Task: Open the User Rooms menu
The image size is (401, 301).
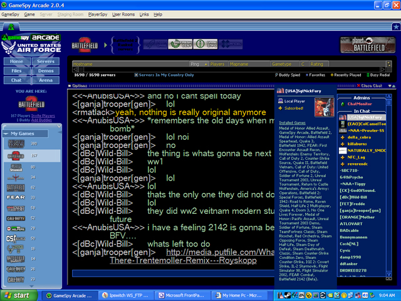Action: [x=123, y=14]
